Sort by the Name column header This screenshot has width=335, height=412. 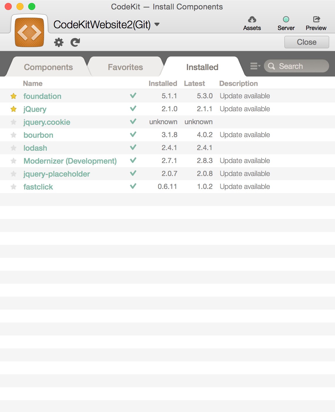click(33, 84)
